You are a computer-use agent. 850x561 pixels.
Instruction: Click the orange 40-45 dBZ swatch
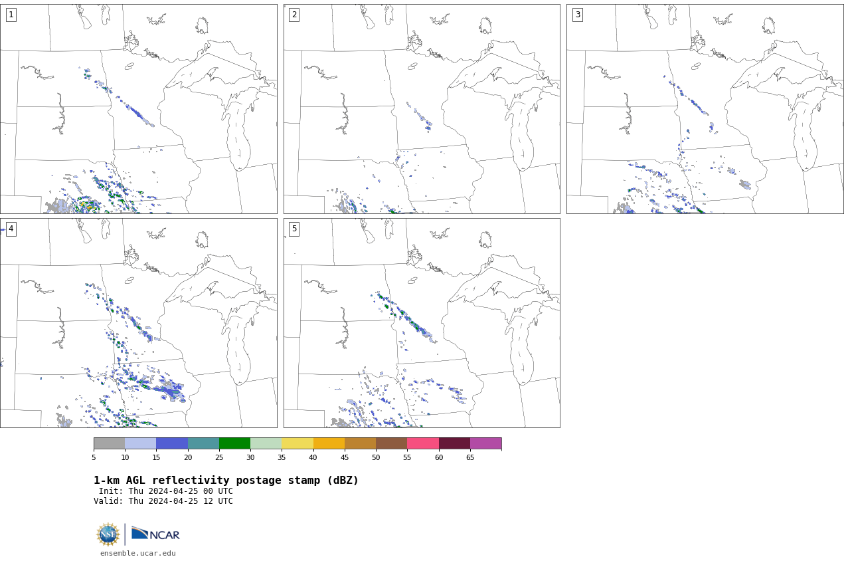tap(329, 443)
